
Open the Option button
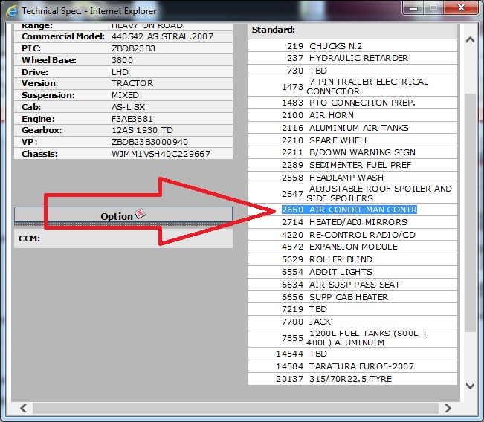click(x=123, y=215)
